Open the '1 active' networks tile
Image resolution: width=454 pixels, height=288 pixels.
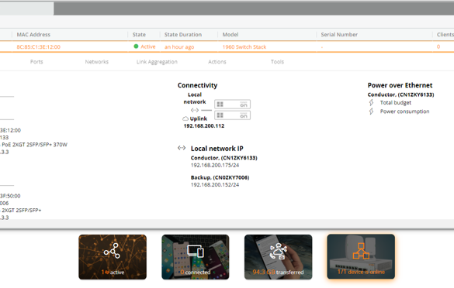(x=113, y=257)
